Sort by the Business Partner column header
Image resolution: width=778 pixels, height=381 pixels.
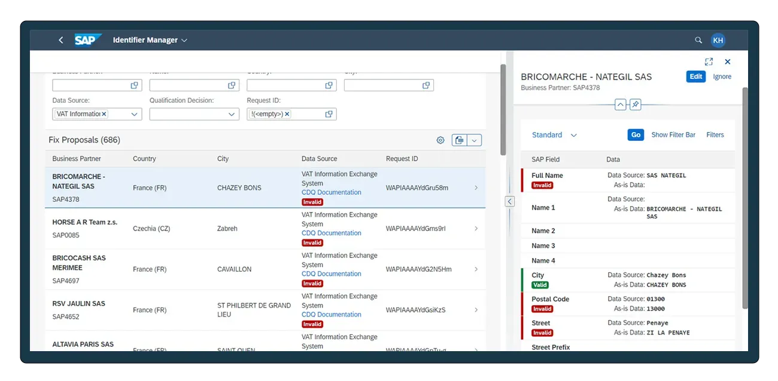coord(77,159)
